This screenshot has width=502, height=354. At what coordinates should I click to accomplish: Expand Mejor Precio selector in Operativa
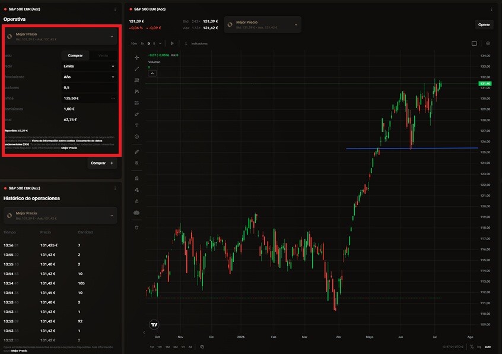coord(61,36)
